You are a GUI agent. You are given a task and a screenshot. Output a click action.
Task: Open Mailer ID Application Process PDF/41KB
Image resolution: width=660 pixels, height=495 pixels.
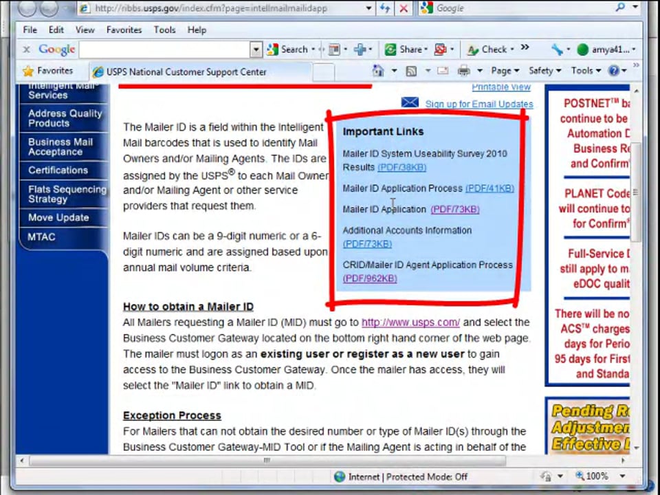point(489,188)
